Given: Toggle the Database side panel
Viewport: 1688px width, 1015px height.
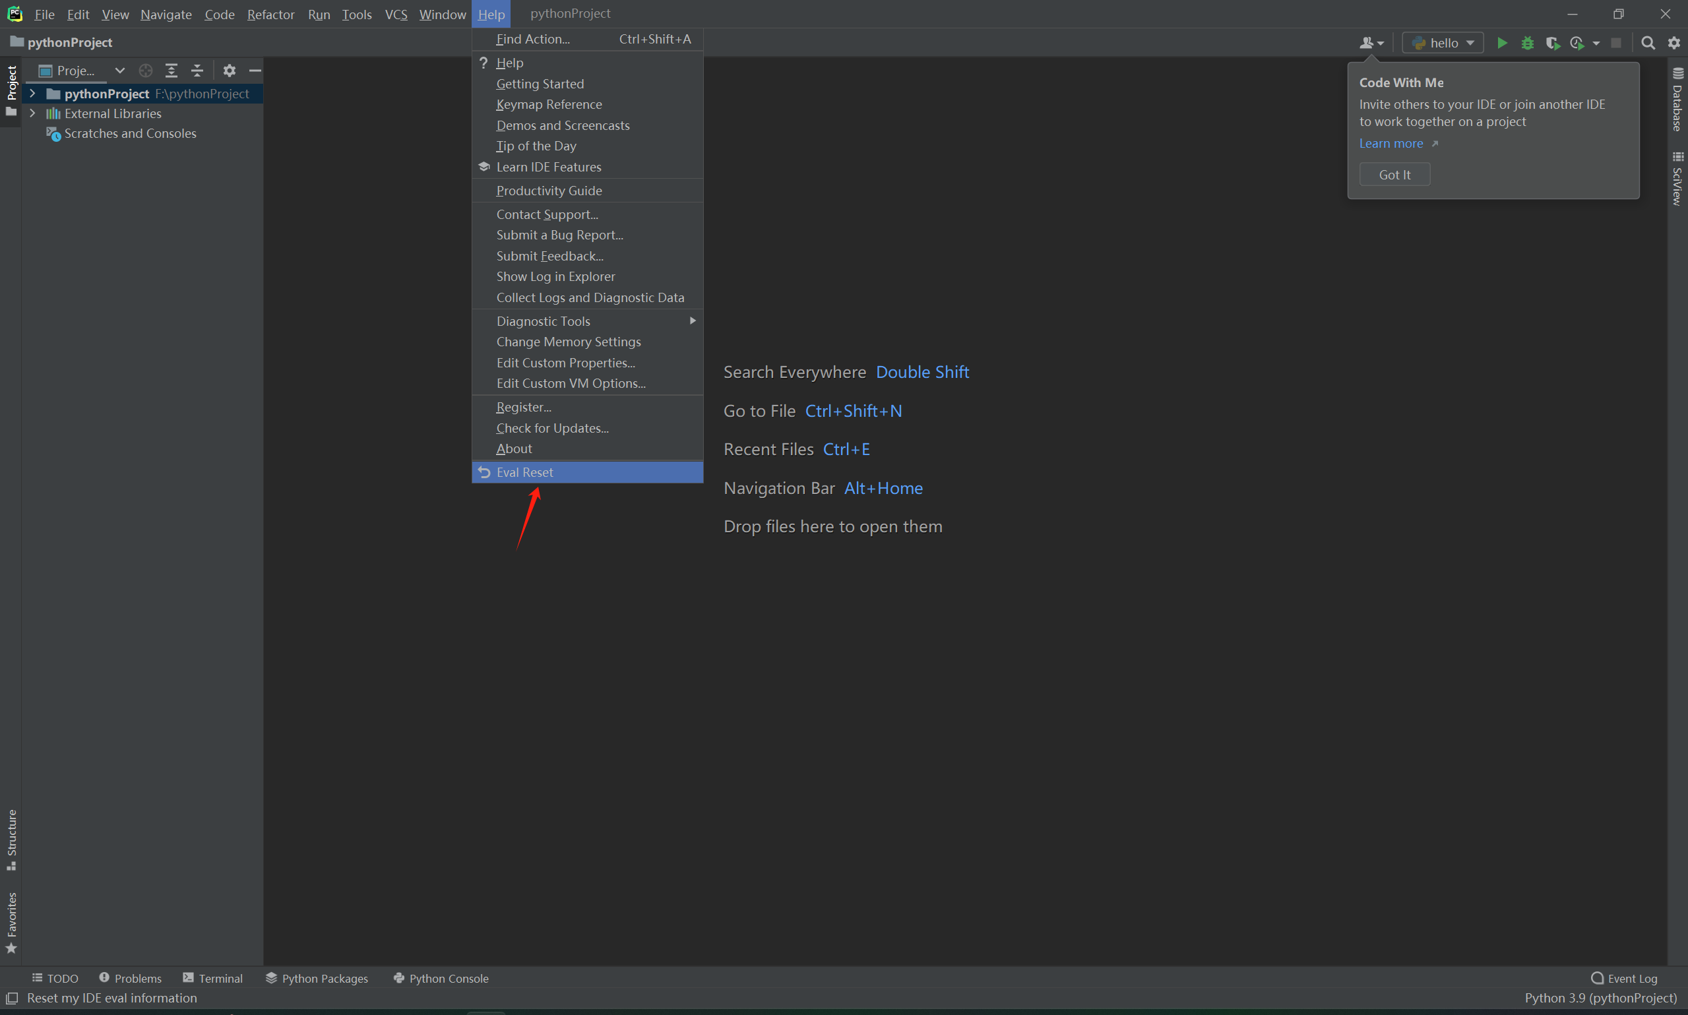Looking at the screenshot, I should [x=1677, y=100].
